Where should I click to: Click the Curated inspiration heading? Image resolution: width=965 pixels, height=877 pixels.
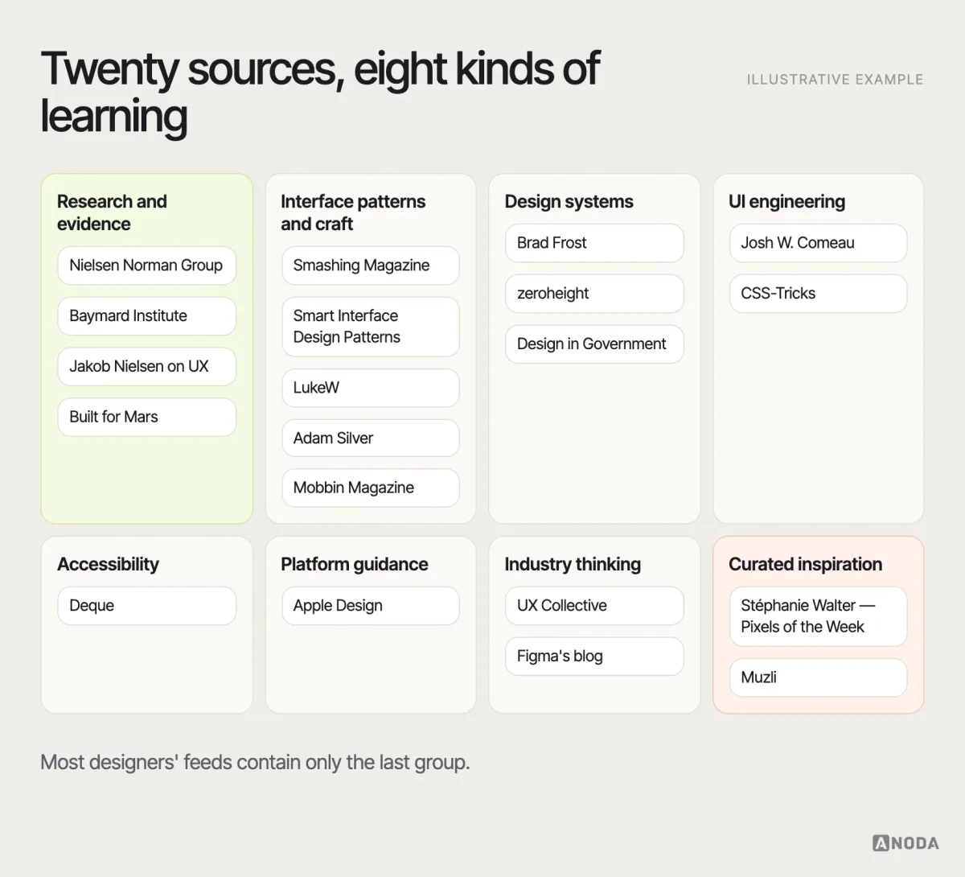pyautogui.click(x=805, y=565)
